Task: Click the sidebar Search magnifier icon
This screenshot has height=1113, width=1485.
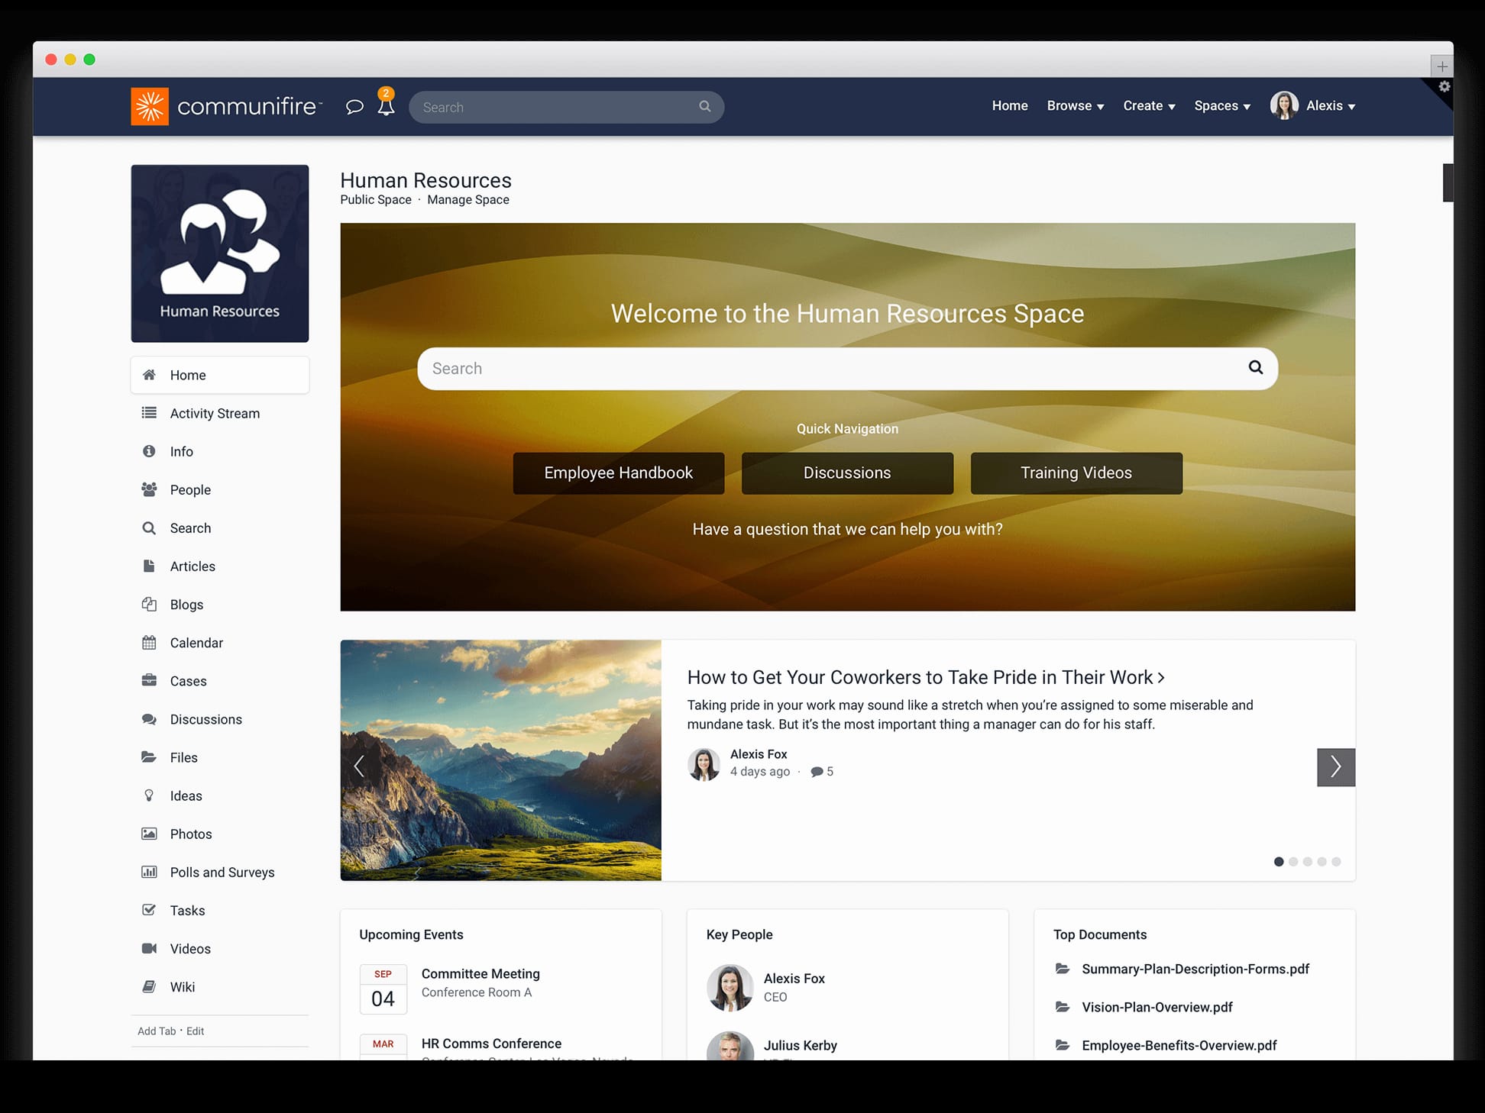Action: coord(149,527)
